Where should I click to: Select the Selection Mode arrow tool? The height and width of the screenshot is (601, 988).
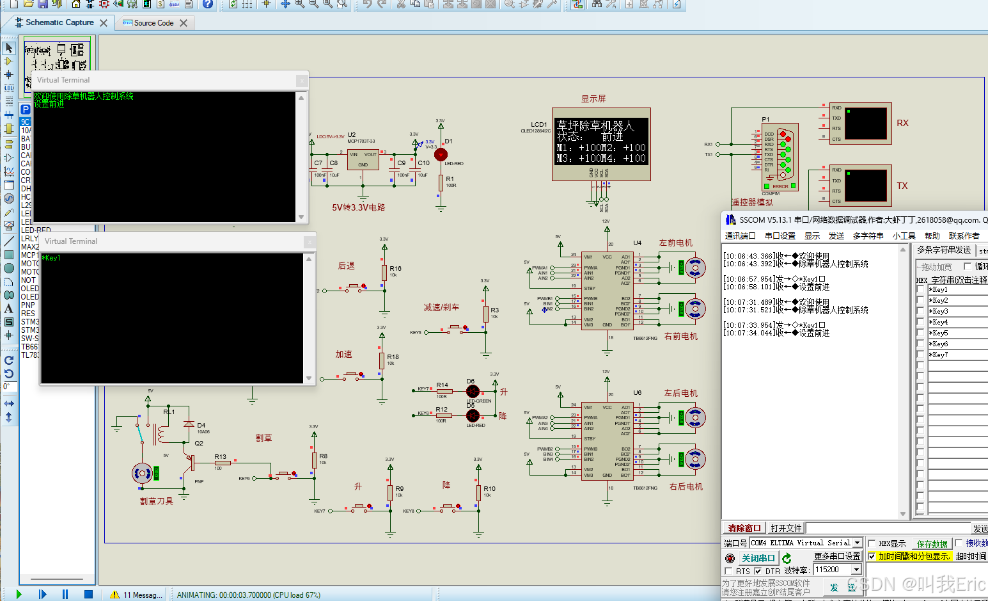[x=9, y=48]
